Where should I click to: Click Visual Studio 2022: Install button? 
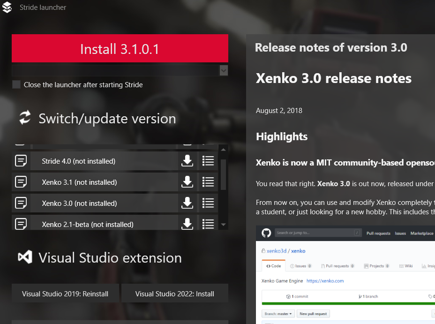pos(175,294)
